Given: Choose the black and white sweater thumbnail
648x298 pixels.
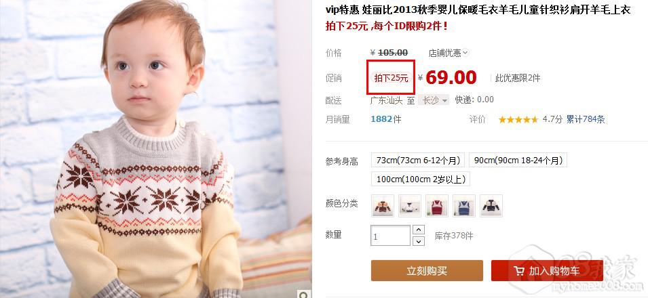Looking at the screenshot, I should point(491,205).
